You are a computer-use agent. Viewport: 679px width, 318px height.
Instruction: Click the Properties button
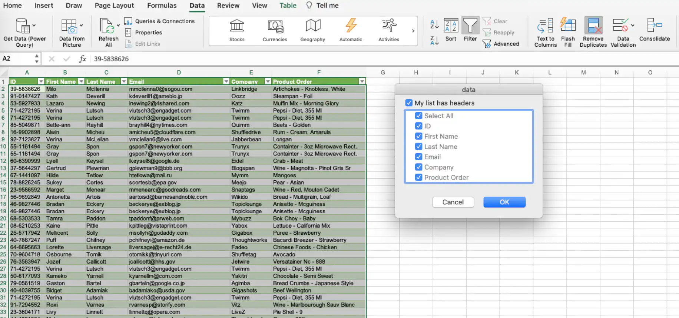(x=144, y=33)
